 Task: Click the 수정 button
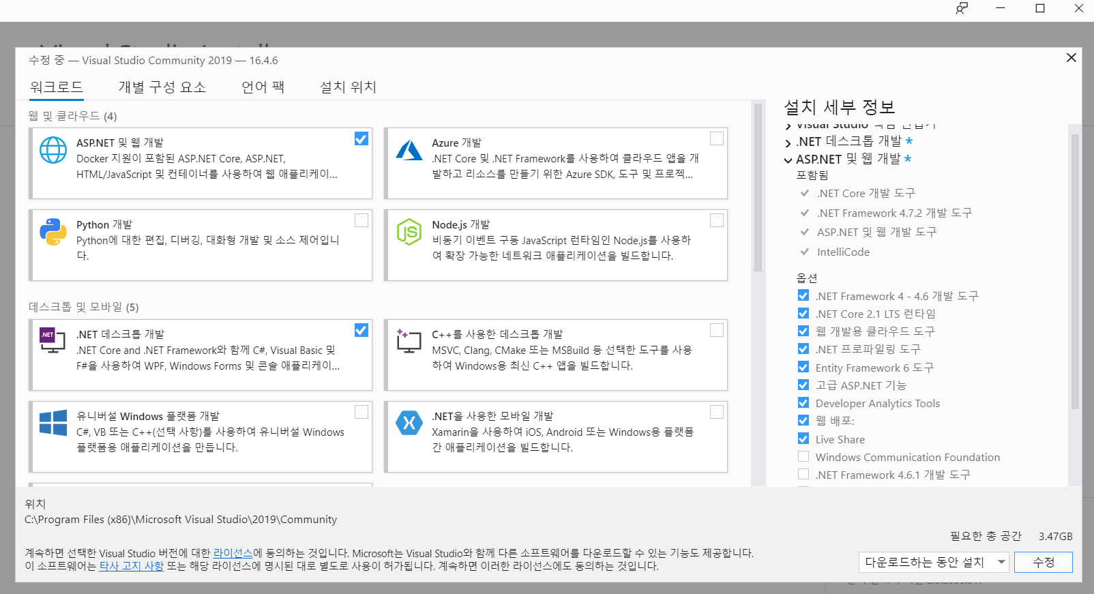[1044, 562]
